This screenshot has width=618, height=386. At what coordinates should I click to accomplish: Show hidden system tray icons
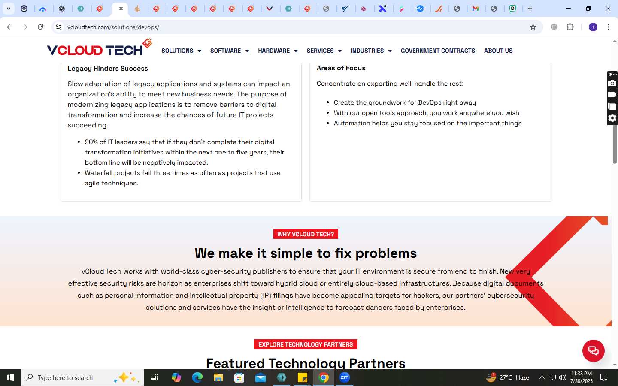click(x=542, y=377)
